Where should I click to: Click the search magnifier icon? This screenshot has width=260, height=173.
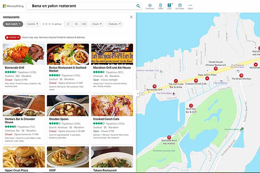coord(138,6)
